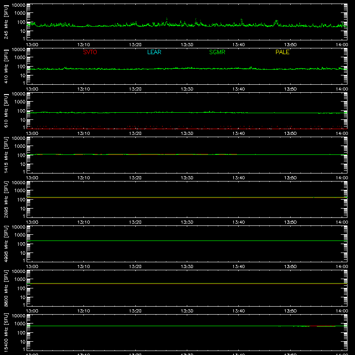The image size is (355, 355).
Task: Select the 1415 MHz [SFU] axis title
Action: point(6,155)
